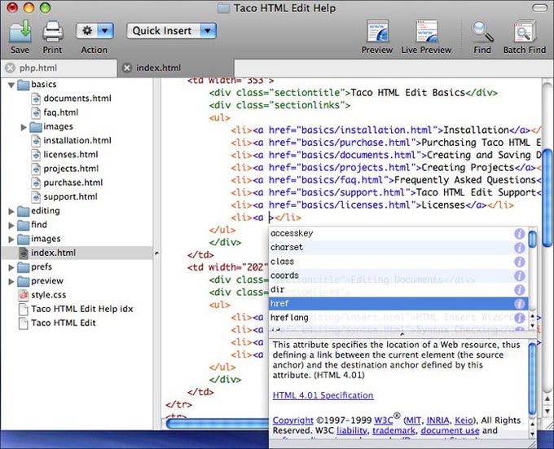554x449 pixels.
Task: Select Taco HTML Edit Help idx file
Action: coord(82,309)
